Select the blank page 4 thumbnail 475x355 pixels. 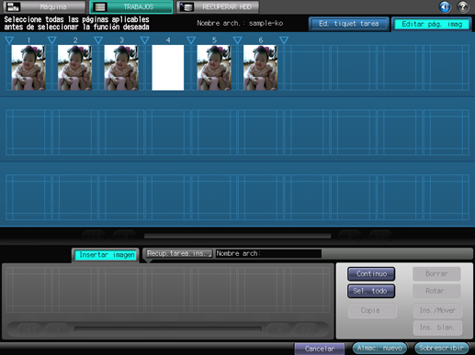(x=168, y=68)
